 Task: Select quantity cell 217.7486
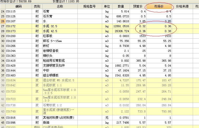[x=121, y=123]
